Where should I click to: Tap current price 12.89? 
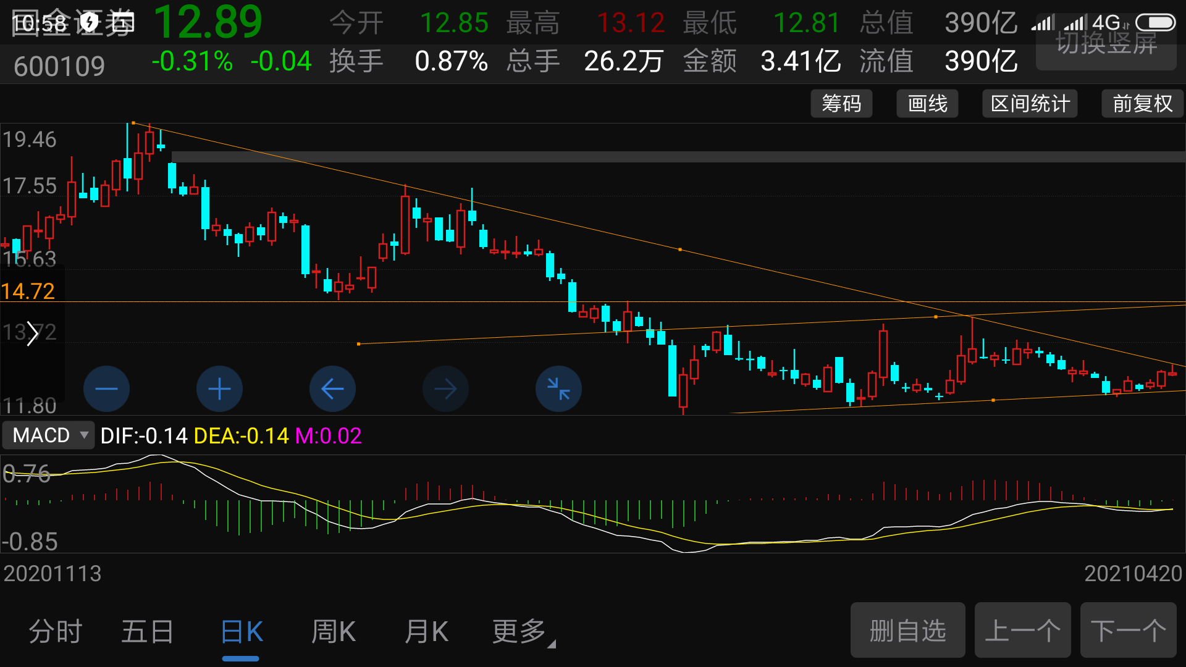click(x=208, y=22)
